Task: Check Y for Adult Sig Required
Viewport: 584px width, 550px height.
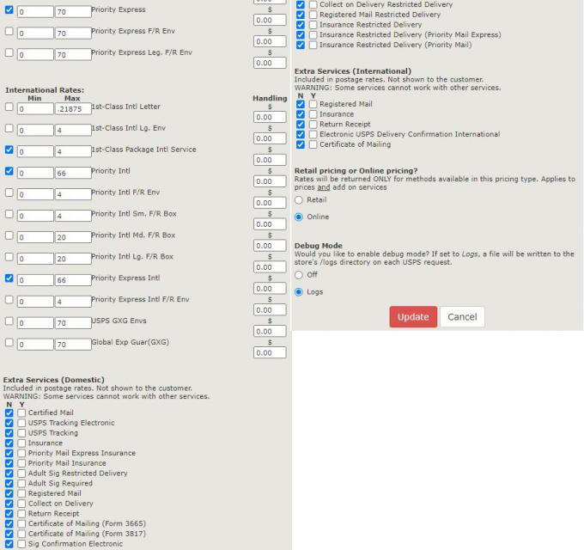Action: point(21,483)
